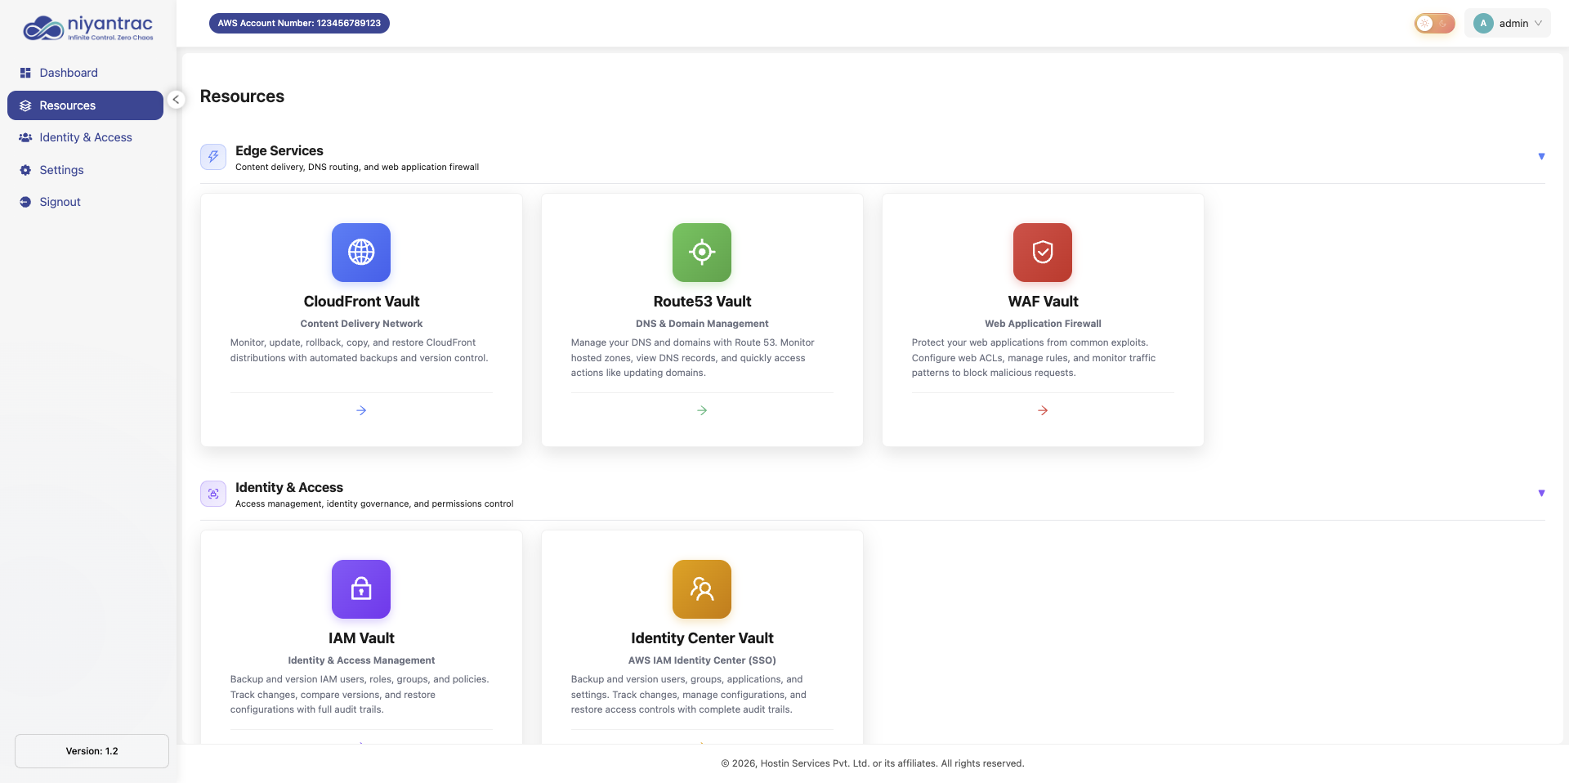Open Dashboard from the sidebar
This screenshot has height=783, width=1569.
[x=85, y=73]
